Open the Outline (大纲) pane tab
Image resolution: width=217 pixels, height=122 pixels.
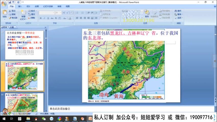coord(11,27)
